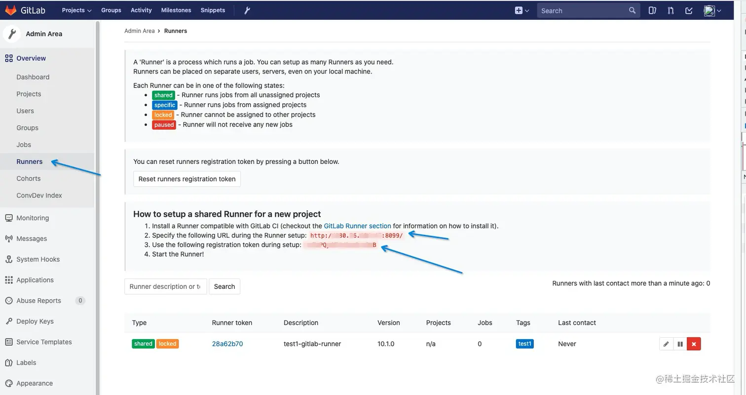Open the user avatar dropdown menu
The width and height of the screenshot is (746, 395).
pyautogui.click(x=712, y=10)
